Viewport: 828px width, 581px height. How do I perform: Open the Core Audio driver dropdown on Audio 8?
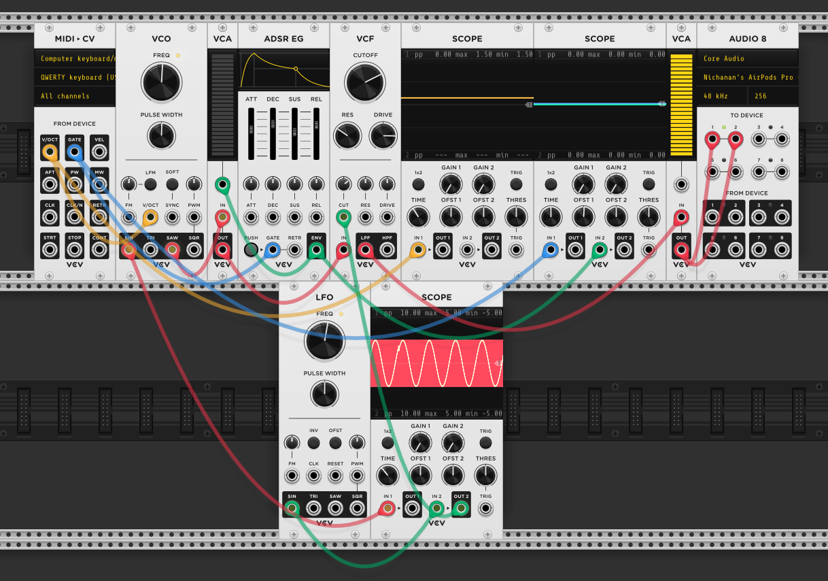(748, 59)
